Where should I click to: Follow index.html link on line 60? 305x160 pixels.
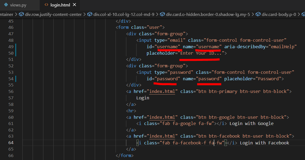pyautogui.click(x=162, y=117)
